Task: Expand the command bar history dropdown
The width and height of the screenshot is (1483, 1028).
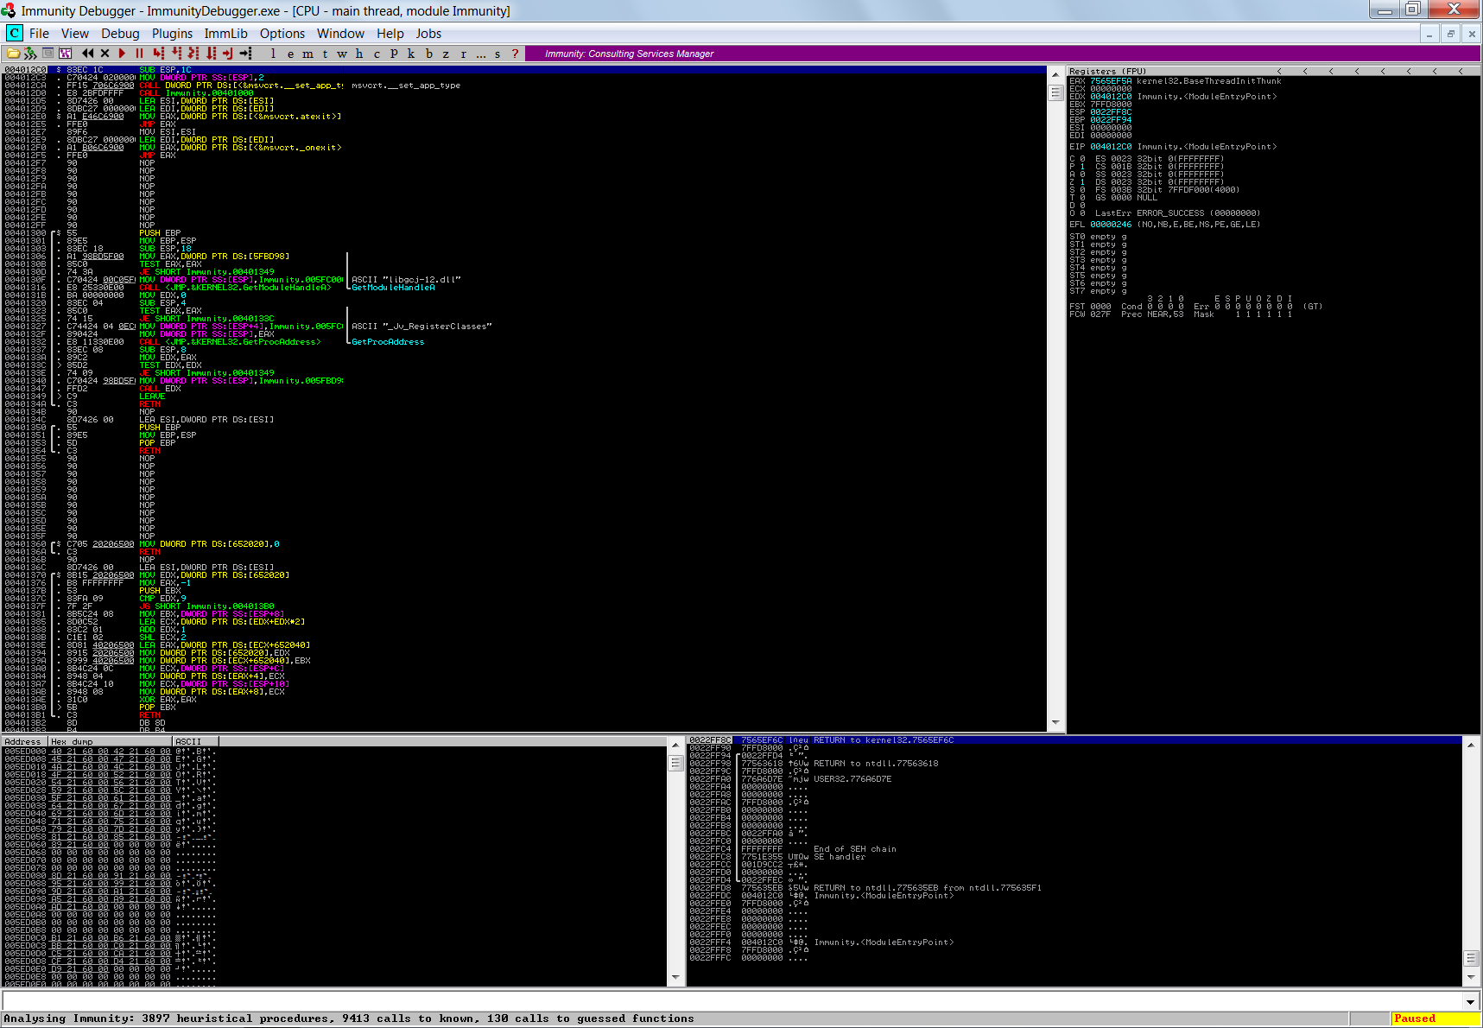Action: pyautogui.click(x=1470, y=1001)
